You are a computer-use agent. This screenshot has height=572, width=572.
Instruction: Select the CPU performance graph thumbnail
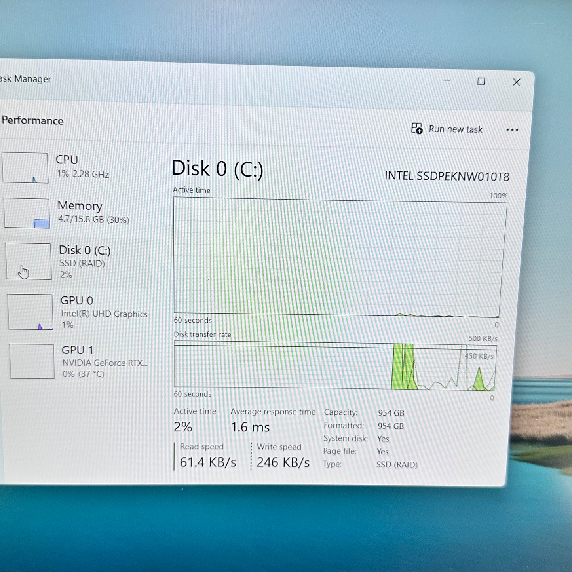point(25,168)
